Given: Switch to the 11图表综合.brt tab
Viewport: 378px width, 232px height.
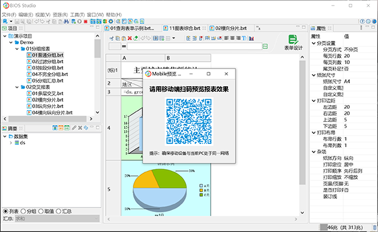Looking at the screenshot, I should click(x=185, y=28).
